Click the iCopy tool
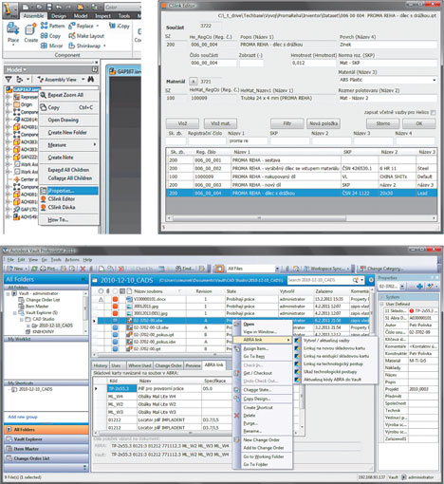Viewport: 444px width, 484px height. point(120,26)
